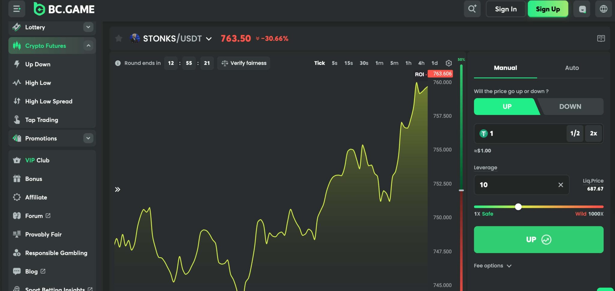Double the bet with the 2x button
The width and height of the screenshot is (615, 291).
point(593,133)
